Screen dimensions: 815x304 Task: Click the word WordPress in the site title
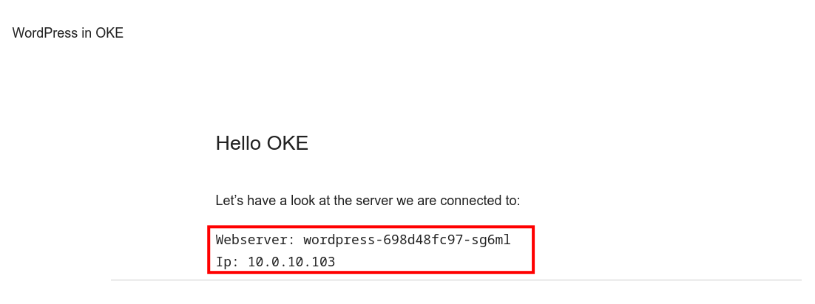45,33
